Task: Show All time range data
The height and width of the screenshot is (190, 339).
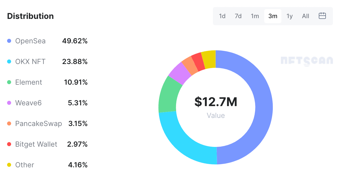Action: [x=305, y=16]
